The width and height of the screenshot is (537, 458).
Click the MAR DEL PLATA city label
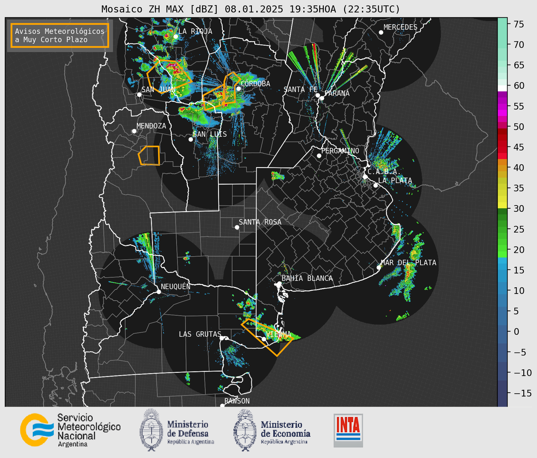(409, 262)
